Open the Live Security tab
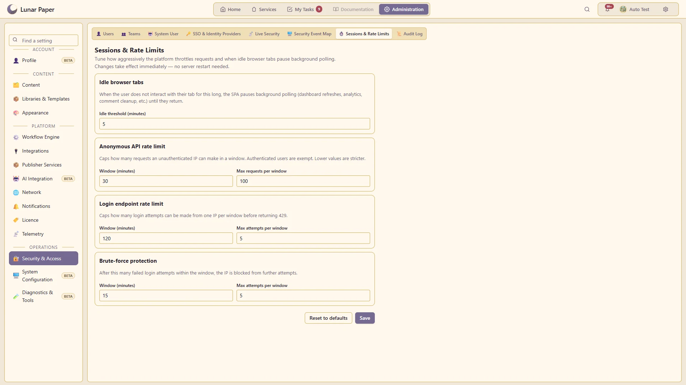 264,34
